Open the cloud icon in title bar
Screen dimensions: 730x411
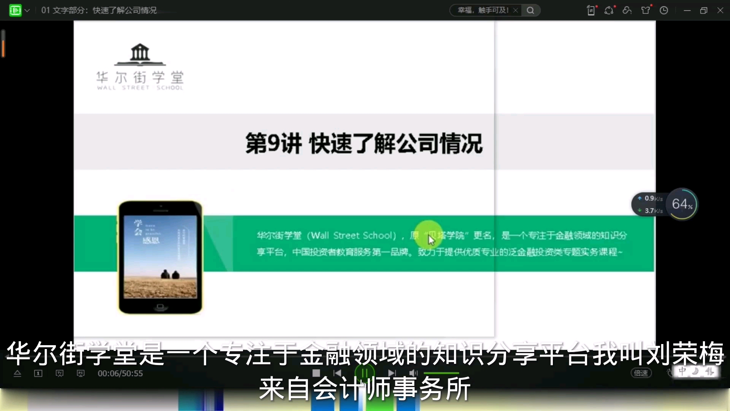pos(627,10)
